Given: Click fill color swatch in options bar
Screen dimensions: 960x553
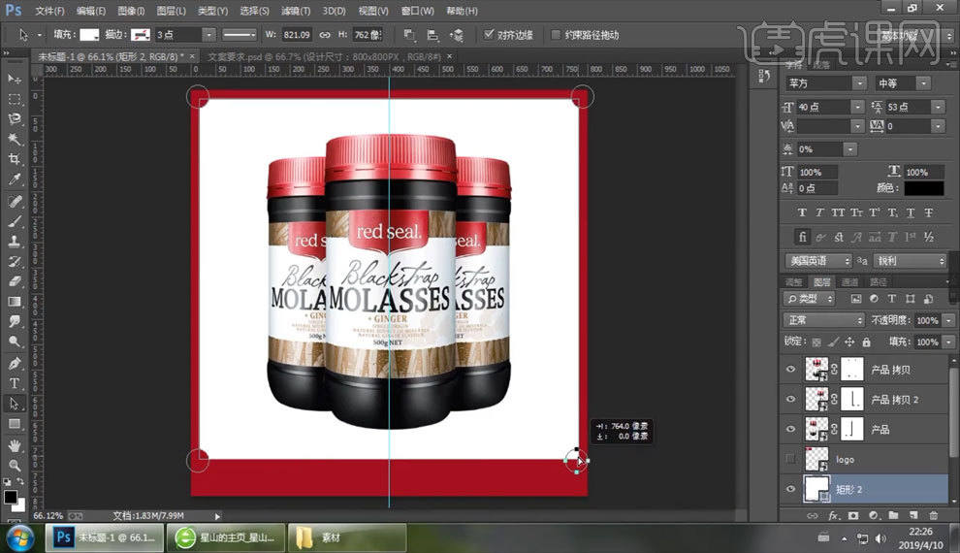Looking at the screenshot, I should pos(89,35).
